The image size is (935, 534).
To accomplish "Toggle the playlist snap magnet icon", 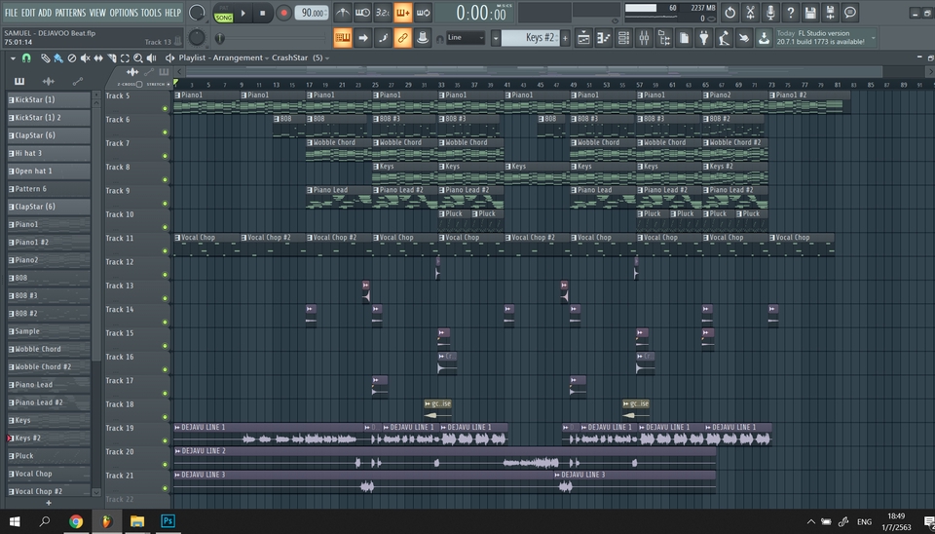I will tap(26, 57).
